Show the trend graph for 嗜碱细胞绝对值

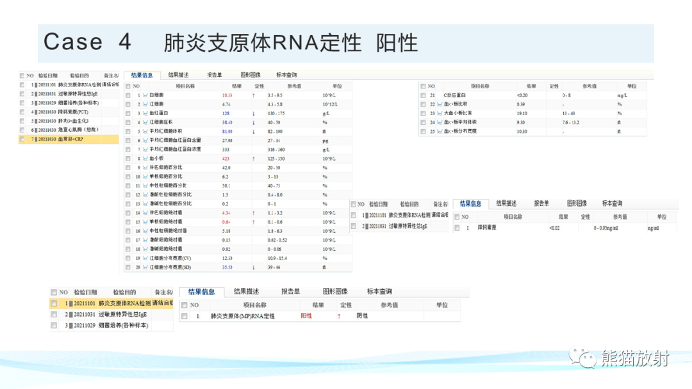point(145,249)
